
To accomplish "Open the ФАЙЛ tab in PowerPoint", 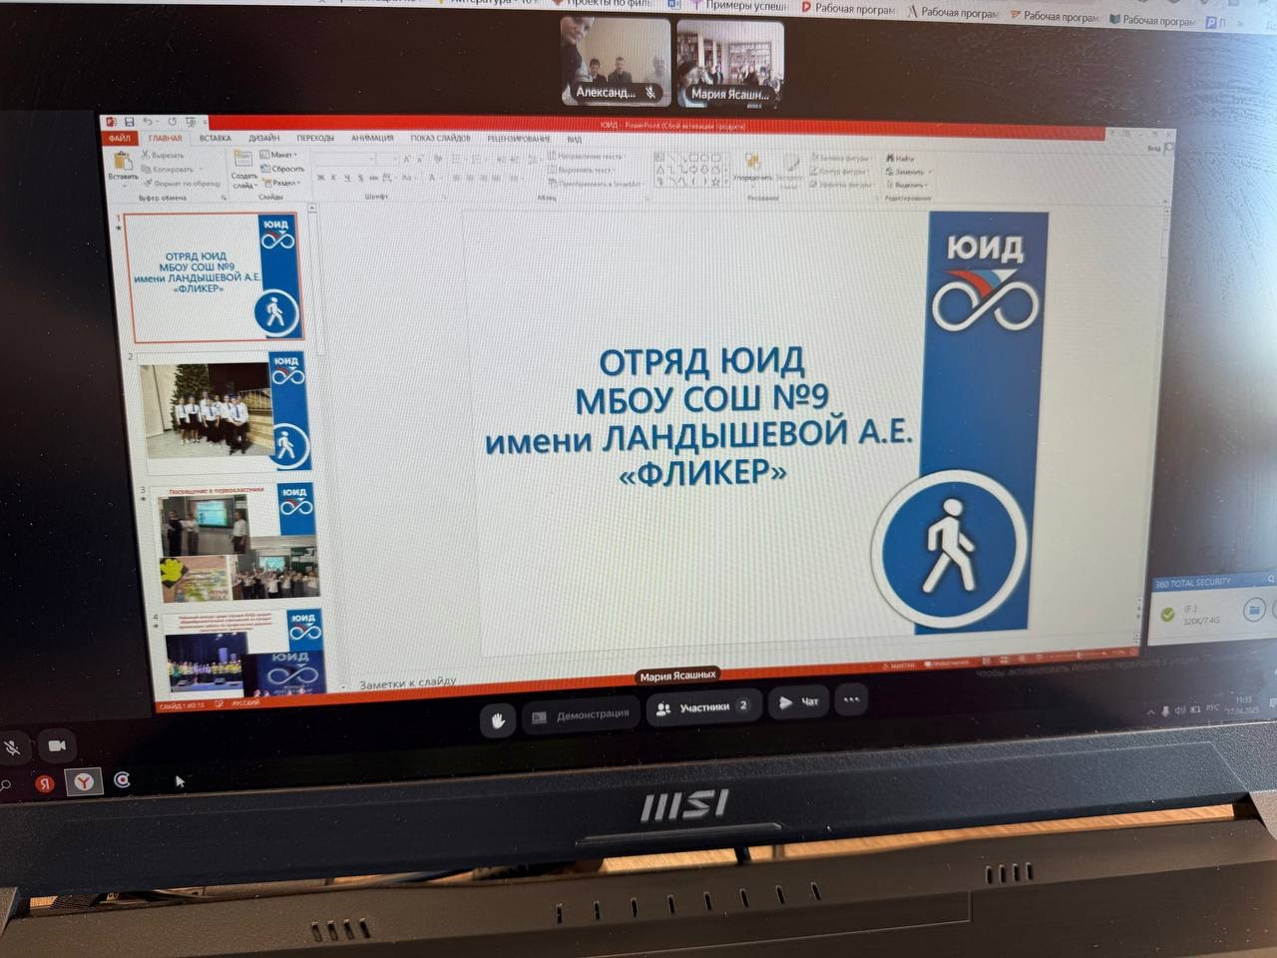I will coord(120,139).
